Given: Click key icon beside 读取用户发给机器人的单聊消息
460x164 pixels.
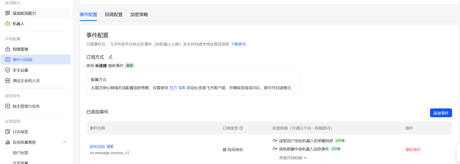Looking at the screenshot, I should [275, 141].
